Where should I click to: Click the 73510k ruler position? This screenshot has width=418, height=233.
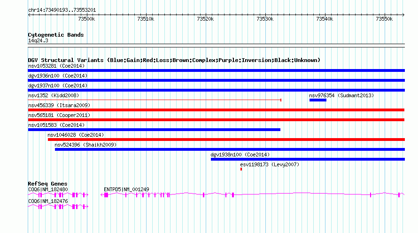pos(146,19)
